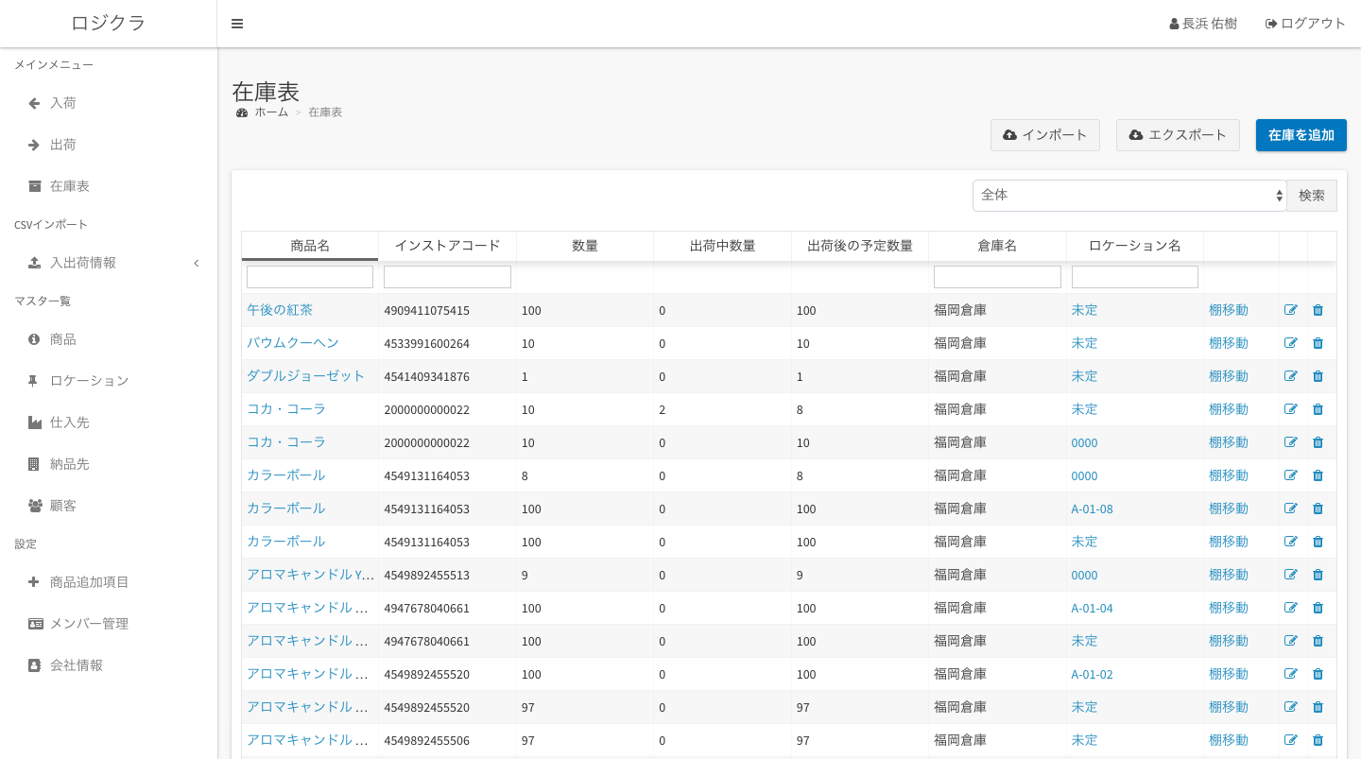The image size is (1361, 759).
Task: Click the edit pencil icon on the 午後の紅茶 row
Action: pyautogui.click(x=1291, y=310)
